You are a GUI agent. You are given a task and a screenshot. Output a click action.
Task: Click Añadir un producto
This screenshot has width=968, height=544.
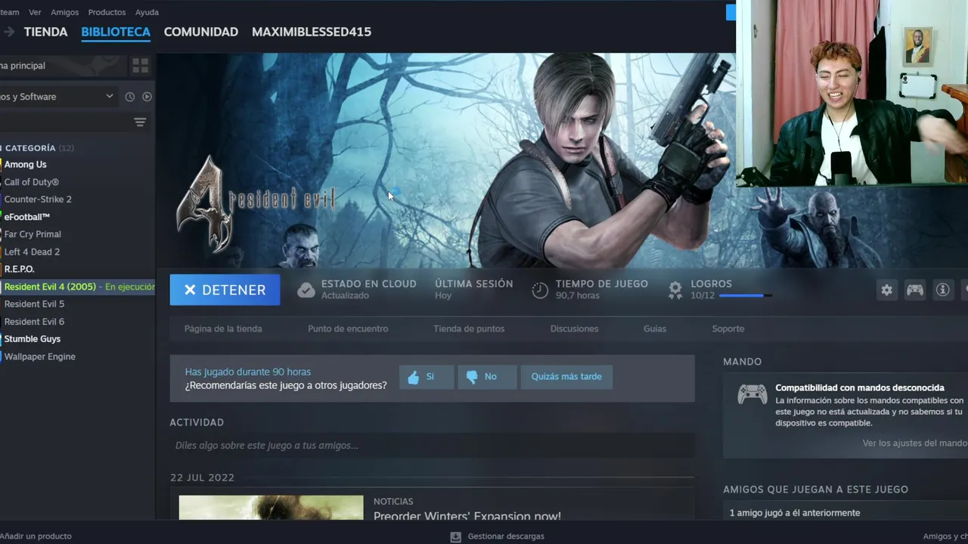(x=36, y=536)
